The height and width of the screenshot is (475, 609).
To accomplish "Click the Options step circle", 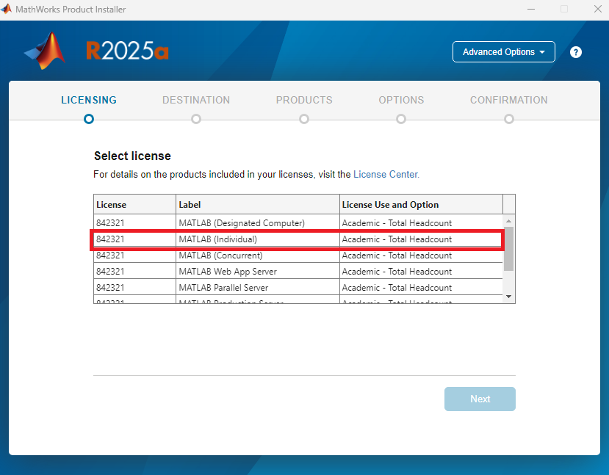I will (401, 119).
